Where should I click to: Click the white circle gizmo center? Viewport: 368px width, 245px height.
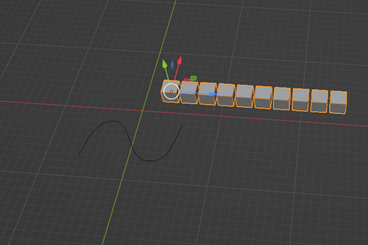pos(171,91)
